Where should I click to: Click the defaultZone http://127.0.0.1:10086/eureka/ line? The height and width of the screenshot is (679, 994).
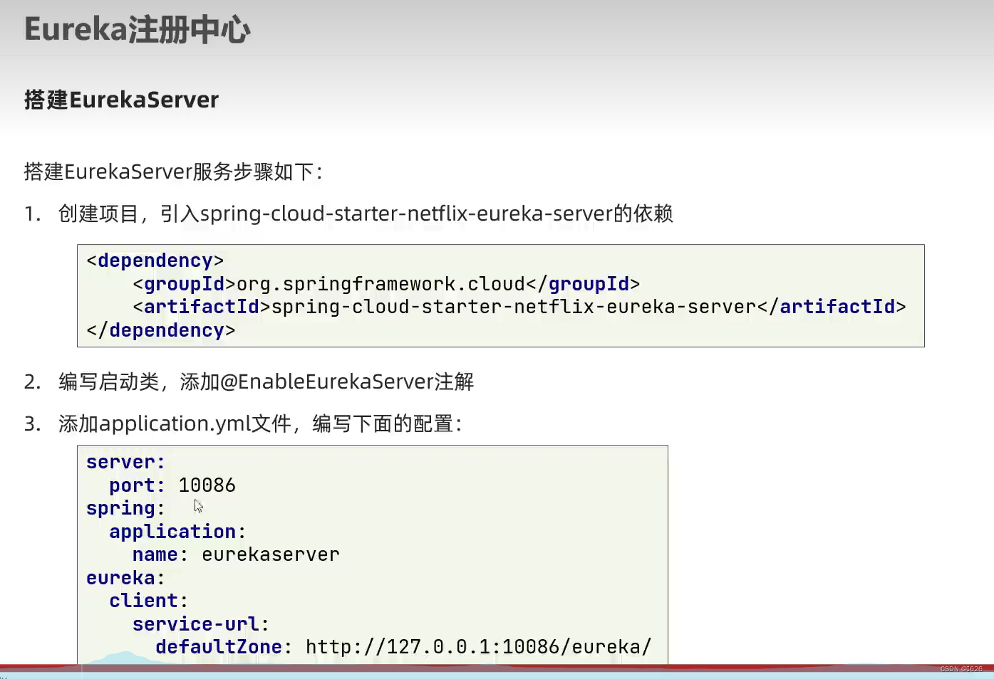coord(403,647)
